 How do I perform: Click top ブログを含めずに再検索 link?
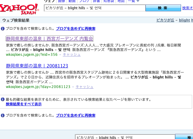[x=76, y=29]
